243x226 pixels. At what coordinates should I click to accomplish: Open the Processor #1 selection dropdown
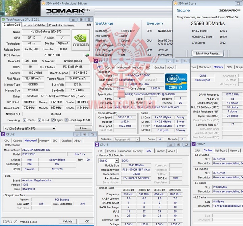(x=127, y=139)
